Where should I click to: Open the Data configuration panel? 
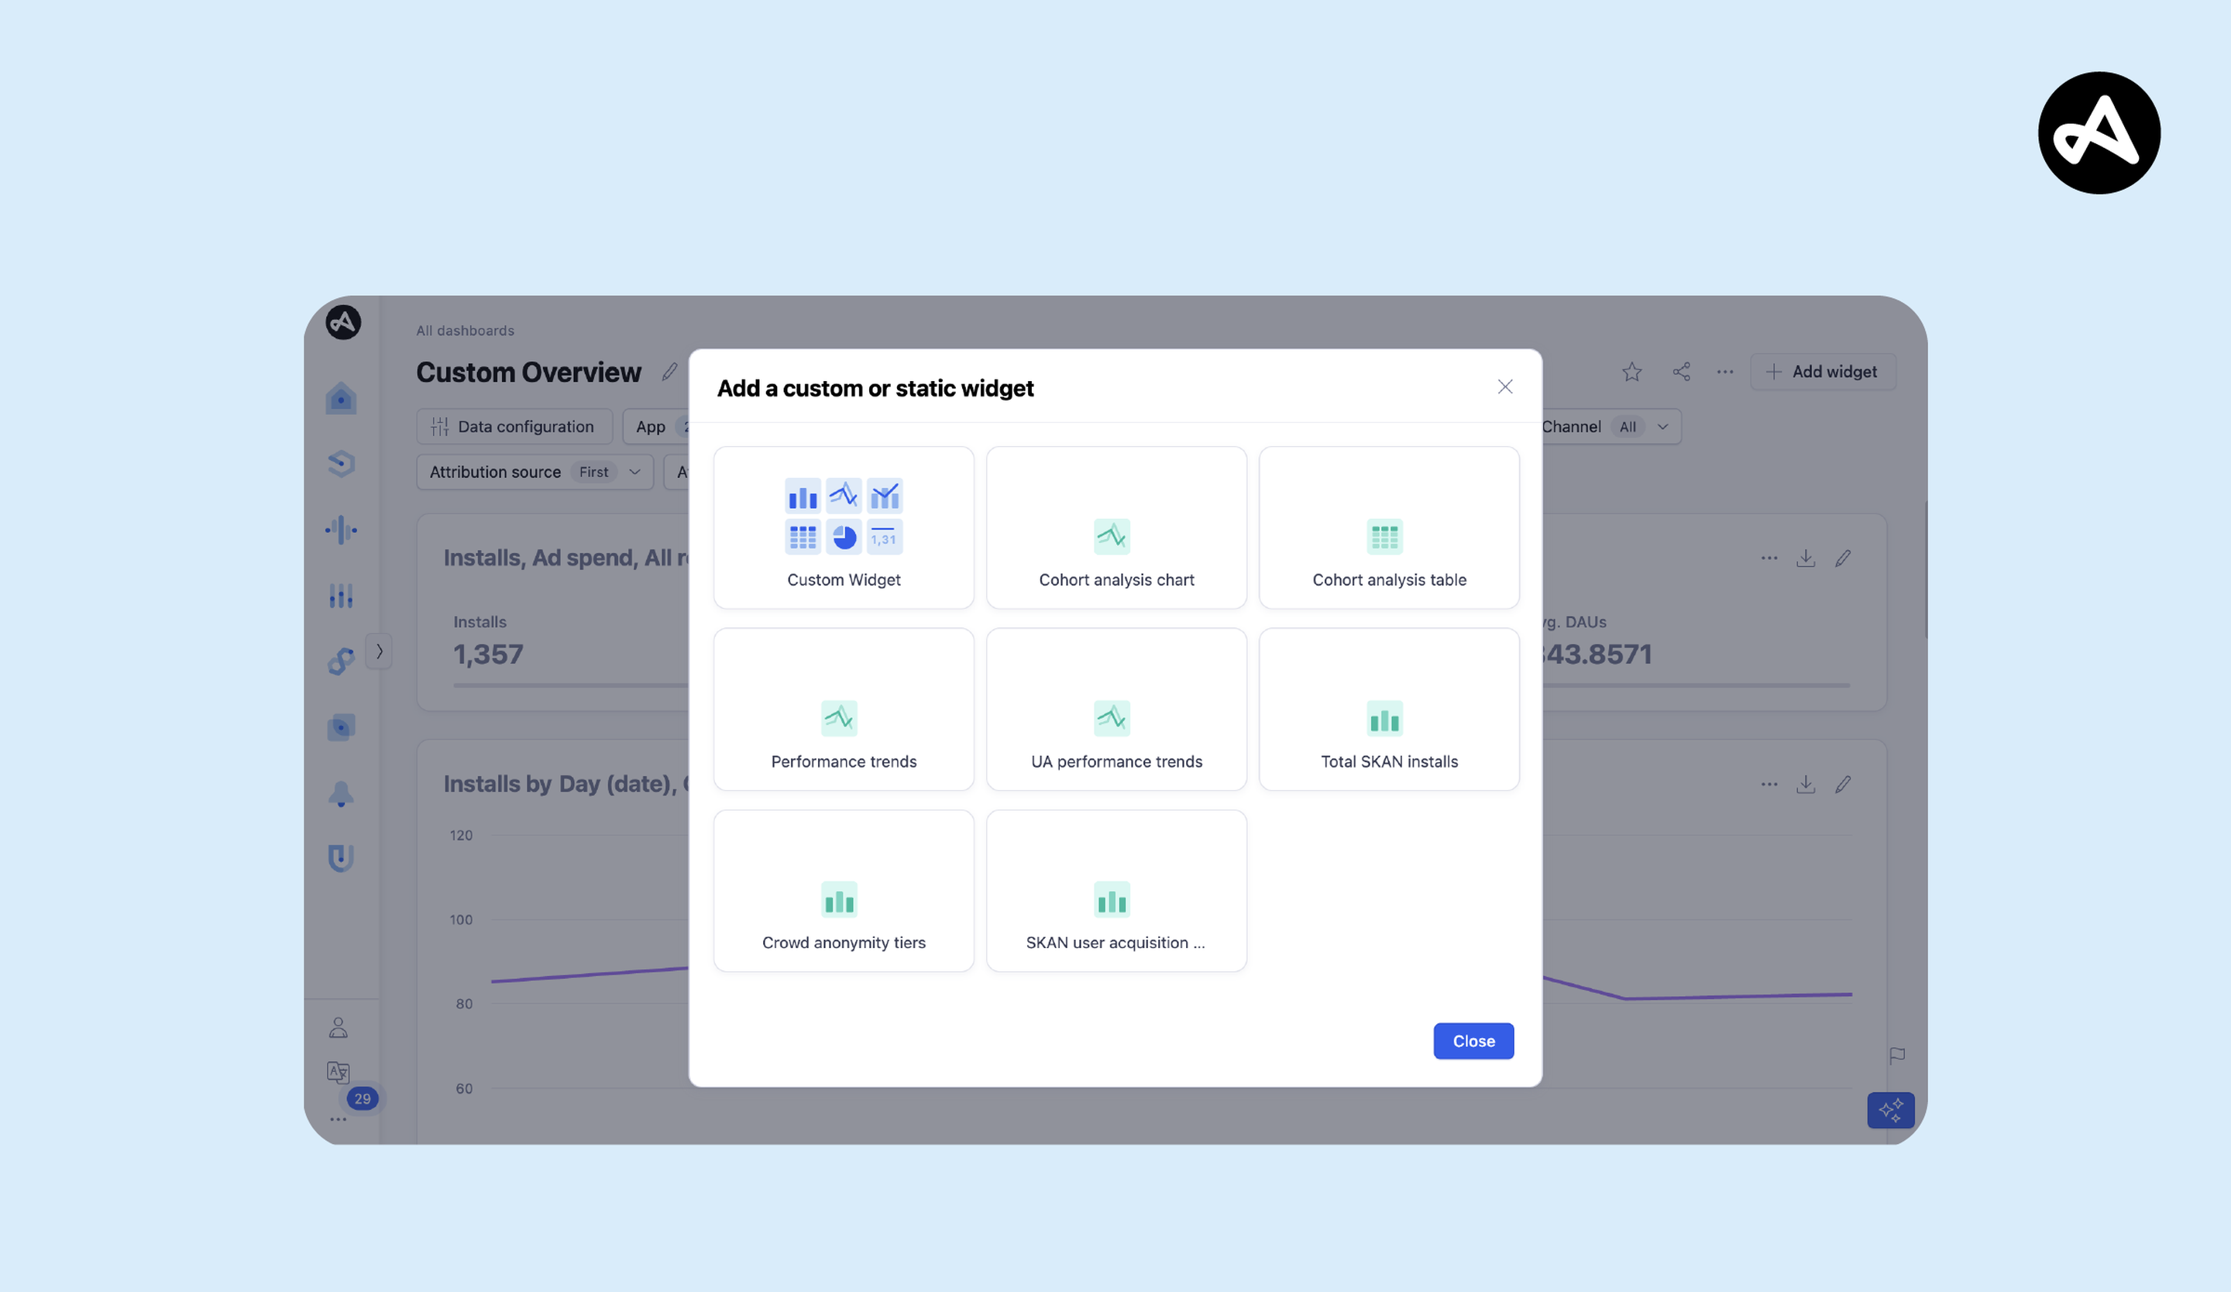click(514, 426)
